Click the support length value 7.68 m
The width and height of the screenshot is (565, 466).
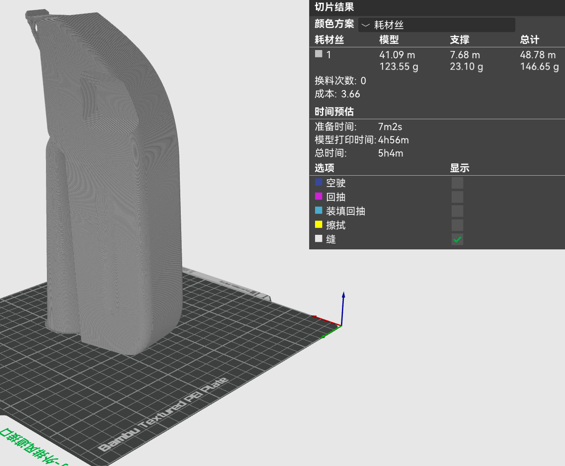[465, 55]
